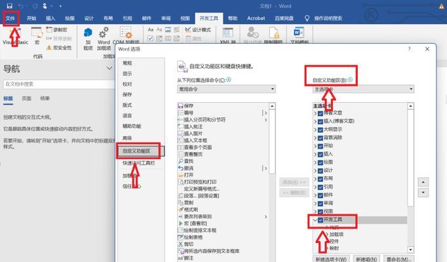Collapse the 开发工具 tree node
The image size is (447, 262).
315,220
